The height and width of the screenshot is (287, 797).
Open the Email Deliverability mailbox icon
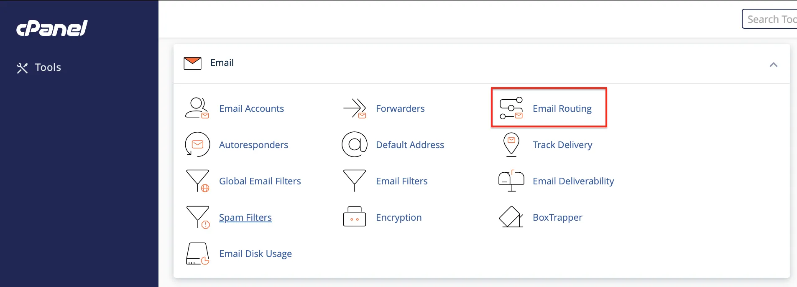(511, 181)
